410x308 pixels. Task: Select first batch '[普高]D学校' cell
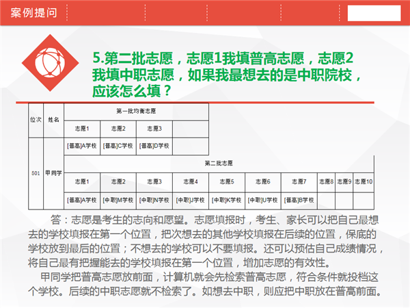[154, 146]
